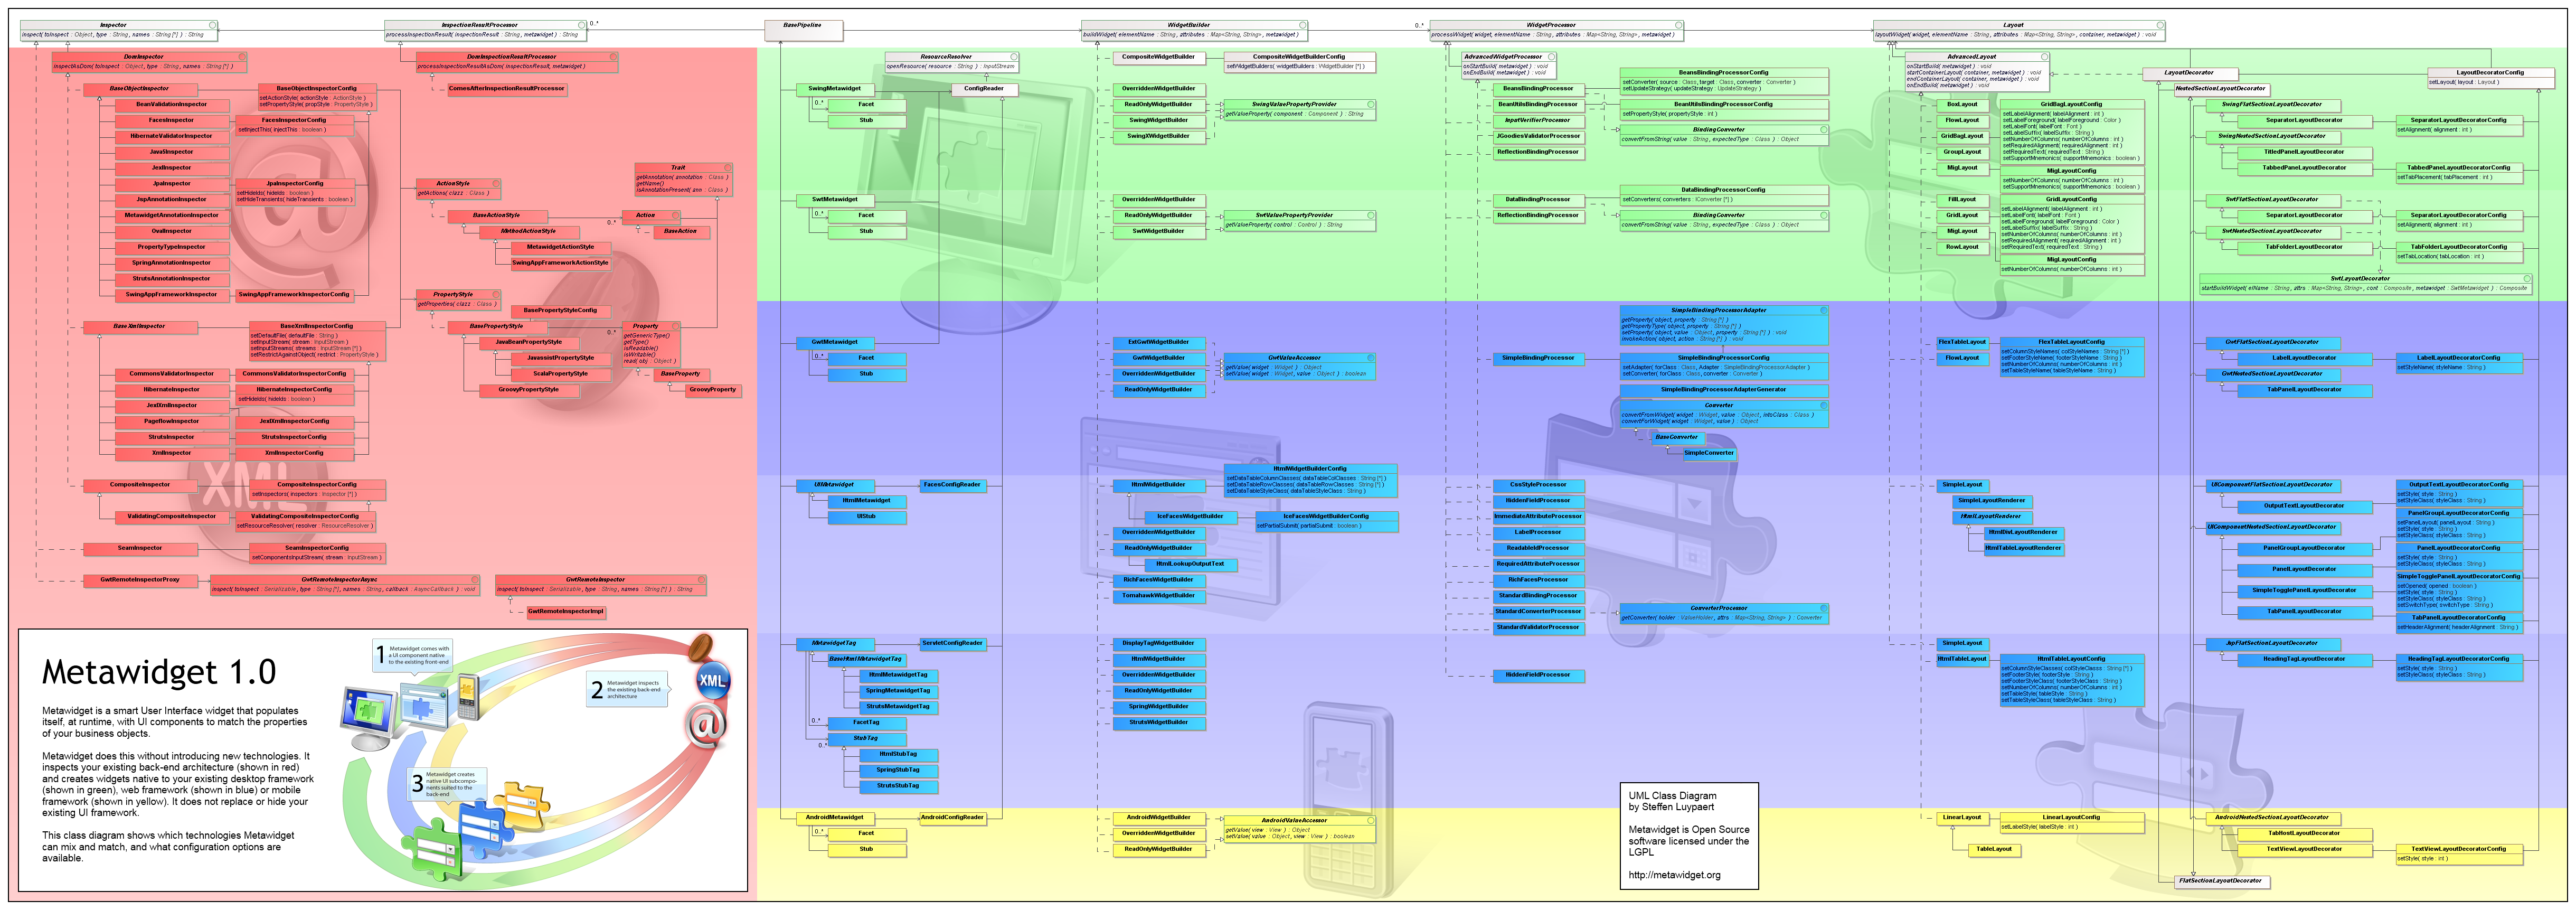The image size is (2576, 910).
Task: Select the JpaInspector class box
Action: [172, 184]
